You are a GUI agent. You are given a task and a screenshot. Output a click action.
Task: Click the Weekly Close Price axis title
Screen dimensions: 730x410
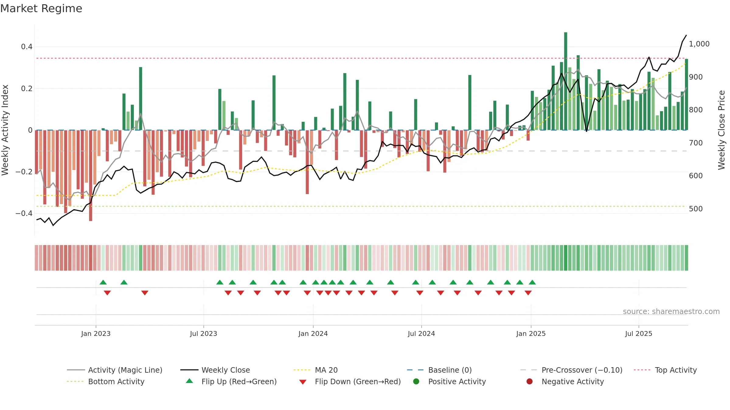(x=721, y=130)
